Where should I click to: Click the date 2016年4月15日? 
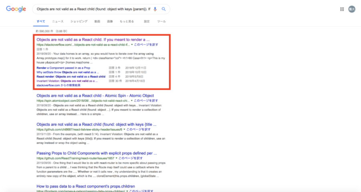click(135, 81)
